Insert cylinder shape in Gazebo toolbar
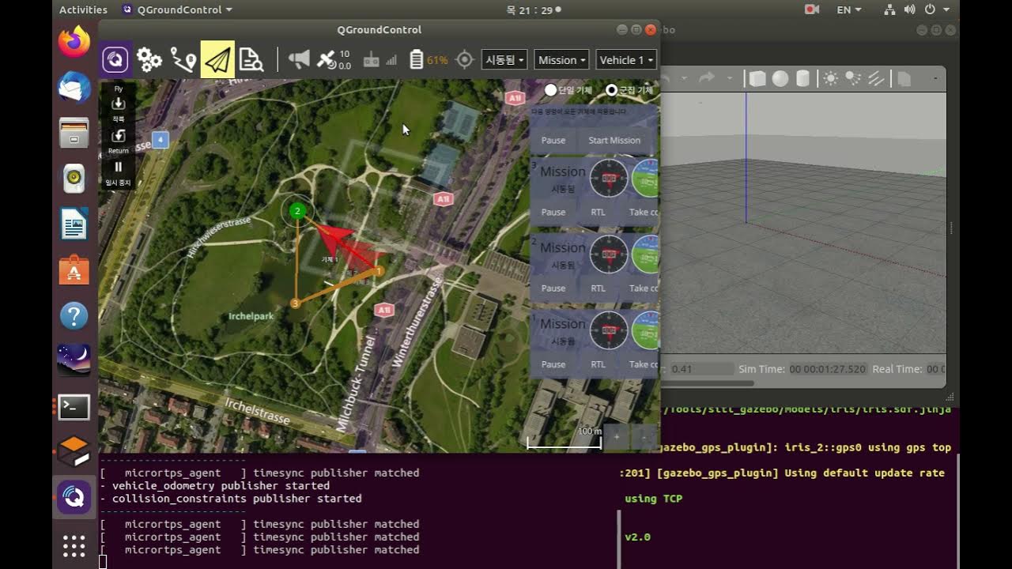 [802, 78]
